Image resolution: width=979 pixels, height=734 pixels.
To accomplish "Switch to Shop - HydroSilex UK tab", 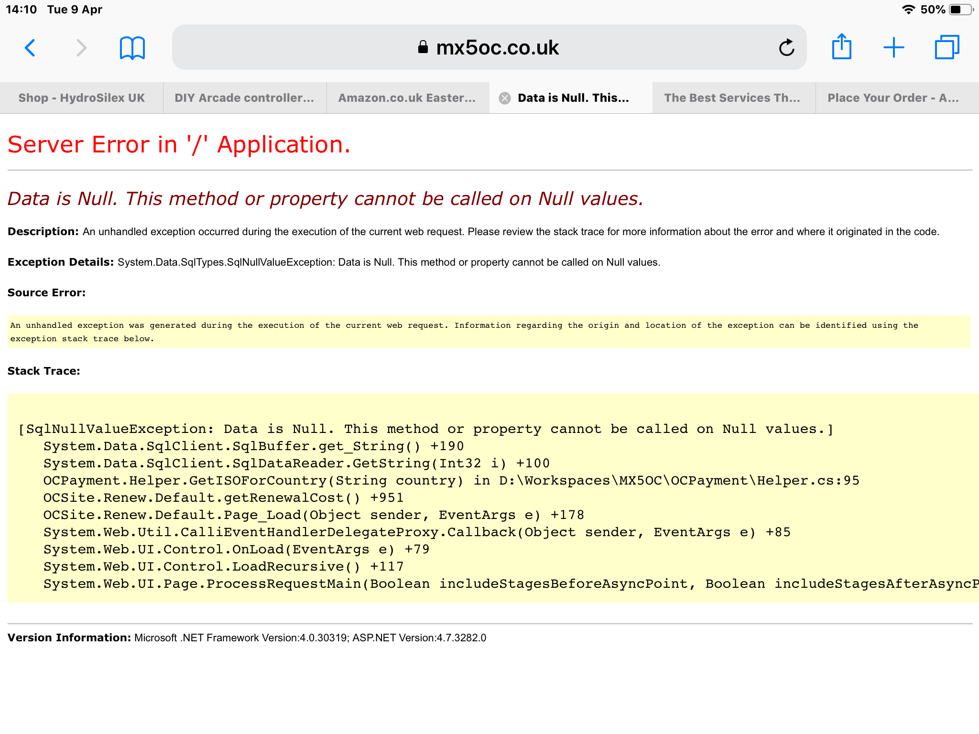I will point(82,98).
